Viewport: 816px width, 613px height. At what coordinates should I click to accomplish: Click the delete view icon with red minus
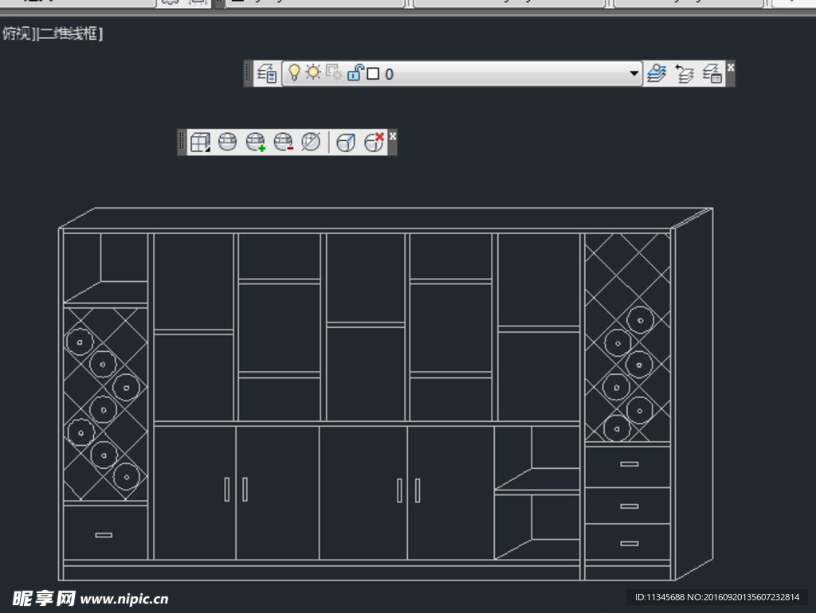284,143
